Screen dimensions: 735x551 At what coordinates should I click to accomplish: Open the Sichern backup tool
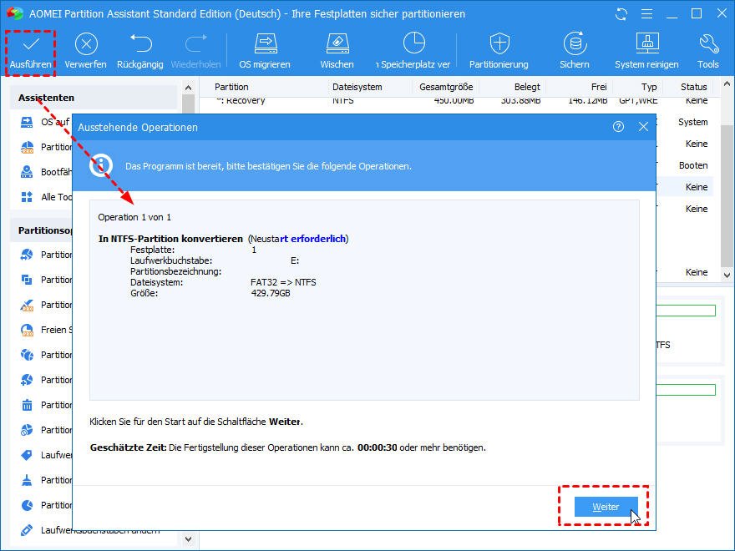(575, 43)
